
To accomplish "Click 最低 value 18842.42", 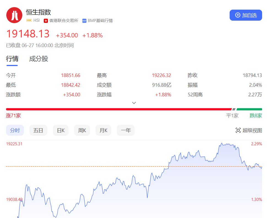I will click(x=71, y=85).
